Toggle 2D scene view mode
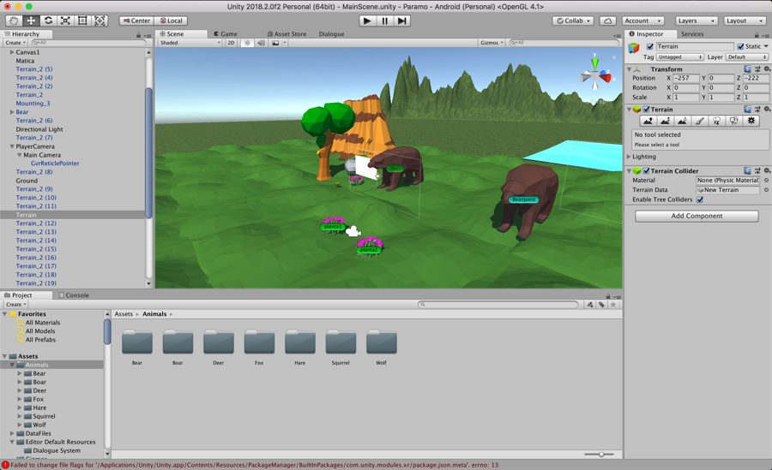The height and width of the screenshot is (470, 772). (231, 43)
